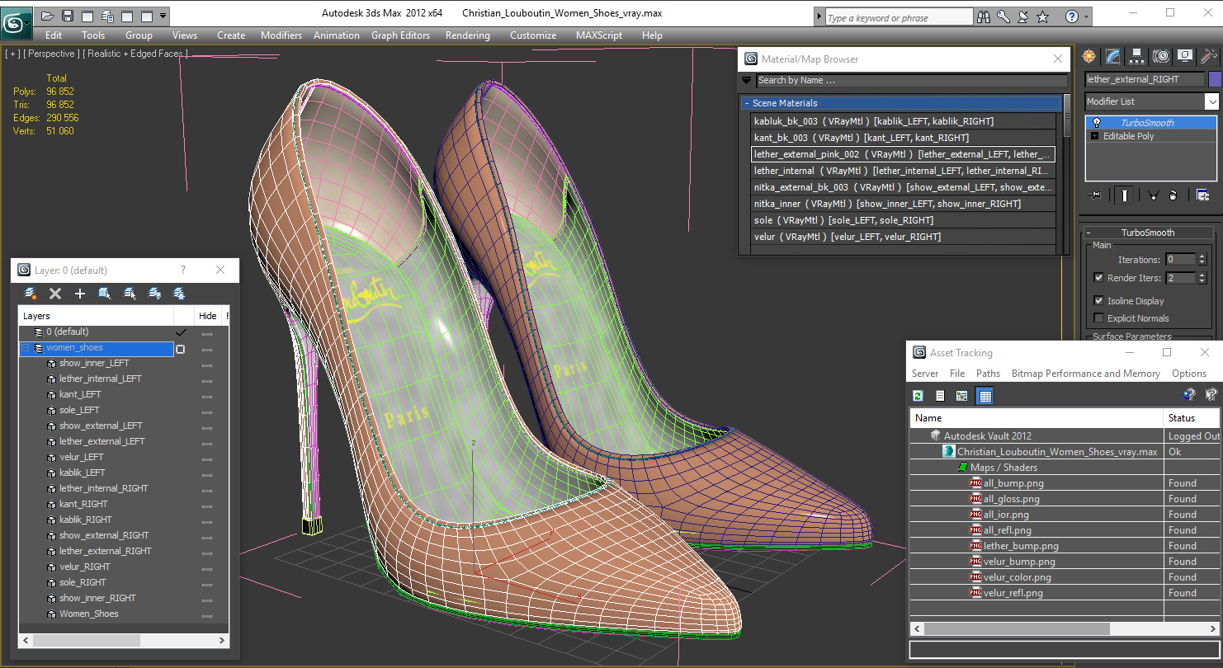This screenshot has height=668, width=1223.
Task: Open the Motion command panel
Action: 1161,56
